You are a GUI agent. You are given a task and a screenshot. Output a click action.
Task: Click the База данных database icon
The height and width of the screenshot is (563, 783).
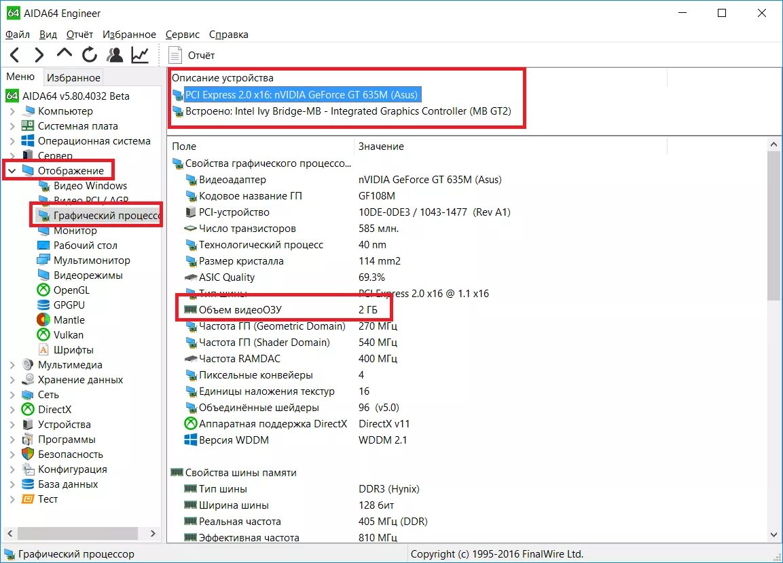[x=28, y=484]
